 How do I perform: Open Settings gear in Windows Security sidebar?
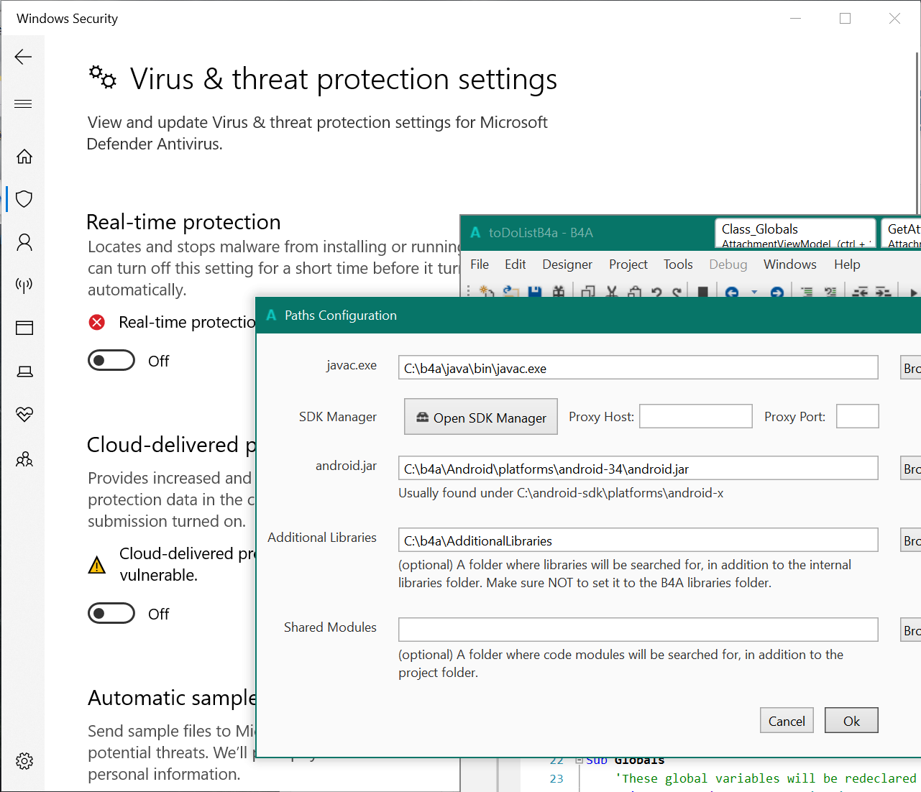pos(24,761)
